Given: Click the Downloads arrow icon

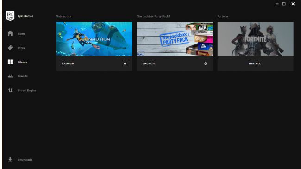Looking at the screenshot, I should point(10,159).
